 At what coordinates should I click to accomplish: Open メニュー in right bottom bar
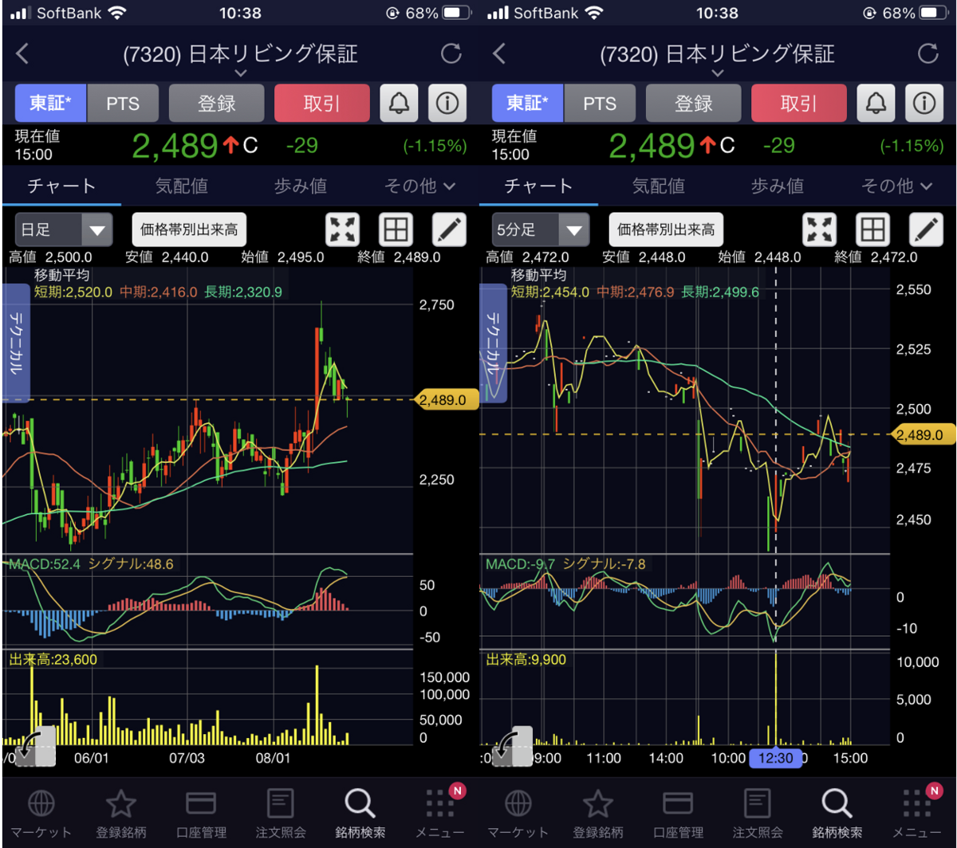tap(917, 814)
